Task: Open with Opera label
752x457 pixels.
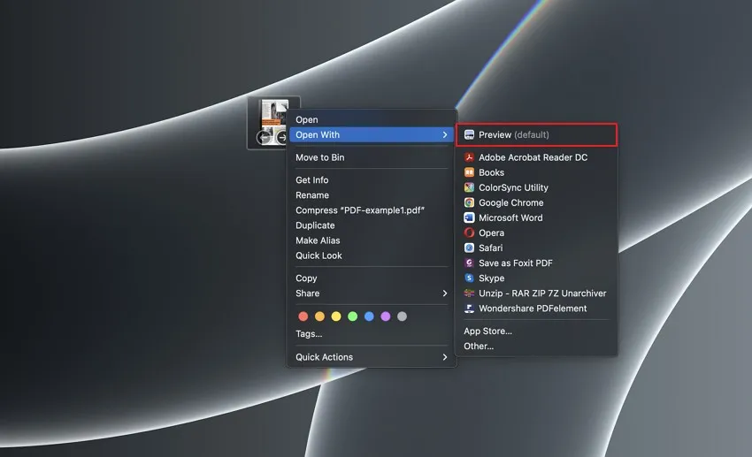Action: point(492,232)
